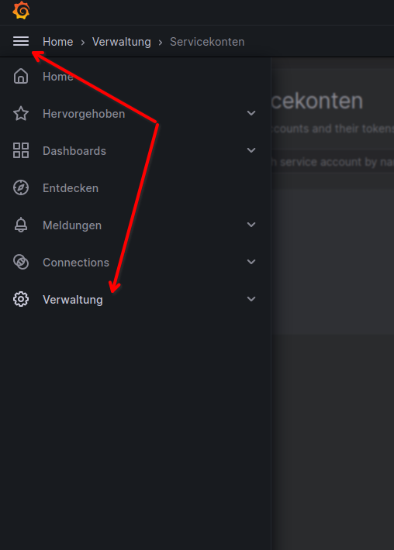This screenshot has height=550, width=394.
Task: Expand the Meldungen section chevron
Action: click(251, 225)
